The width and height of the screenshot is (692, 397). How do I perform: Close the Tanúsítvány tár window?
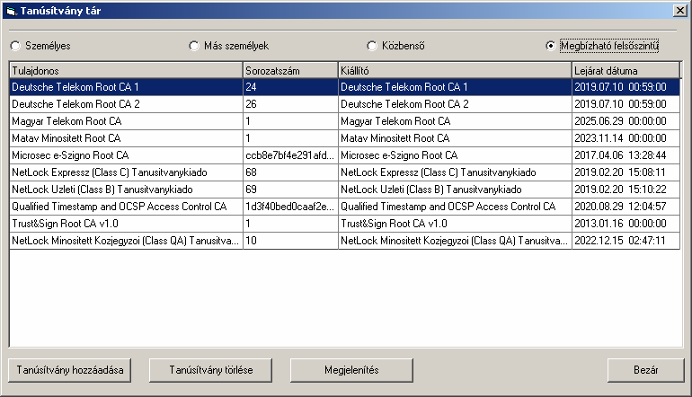[x=680, y=11]
